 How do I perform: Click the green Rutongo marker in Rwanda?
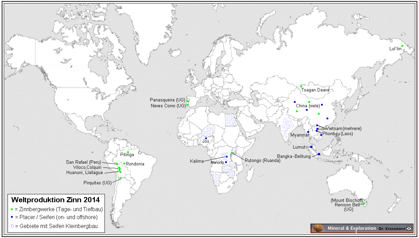232,153
